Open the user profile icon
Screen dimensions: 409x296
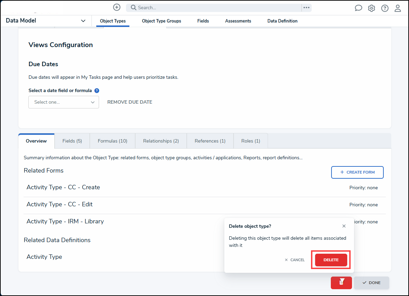pyautogui.click(x=397, y=8)
